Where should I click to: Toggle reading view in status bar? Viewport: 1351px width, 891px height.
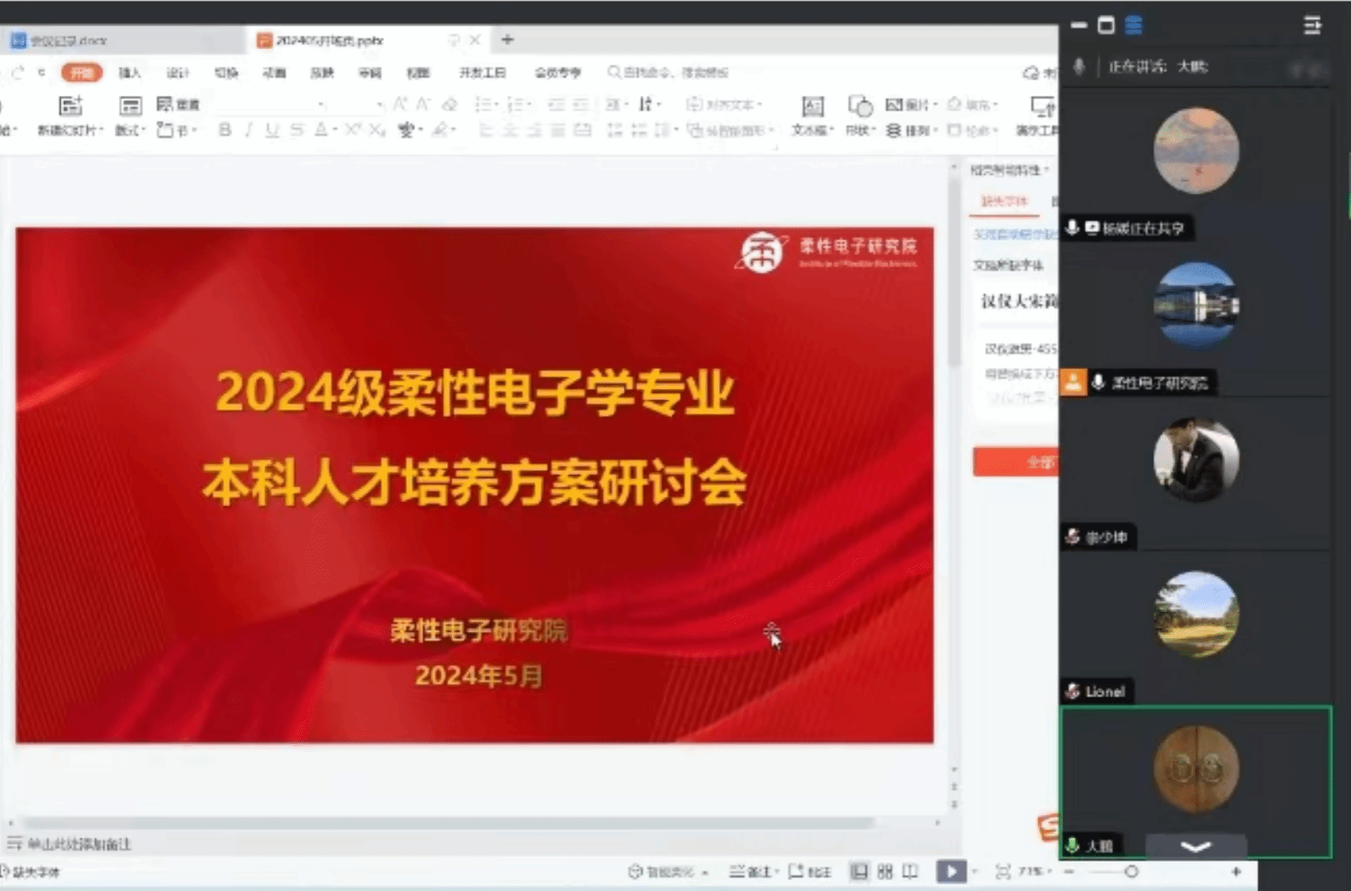[x=910, y=871]
